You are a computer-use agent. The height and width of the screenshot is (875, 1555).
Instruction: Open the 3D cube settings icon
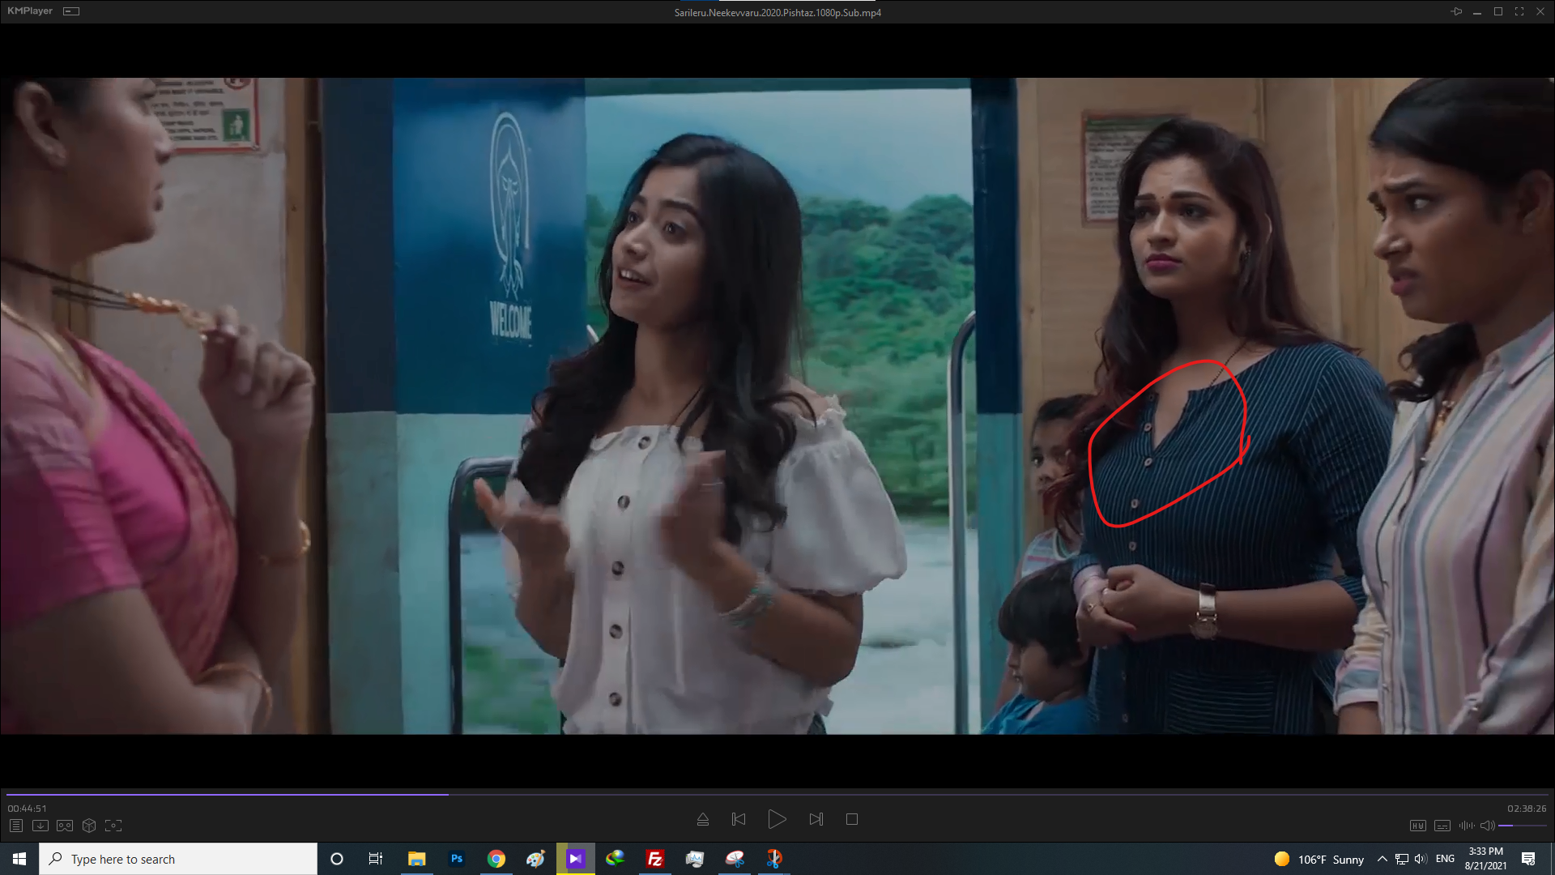point(89,826)
